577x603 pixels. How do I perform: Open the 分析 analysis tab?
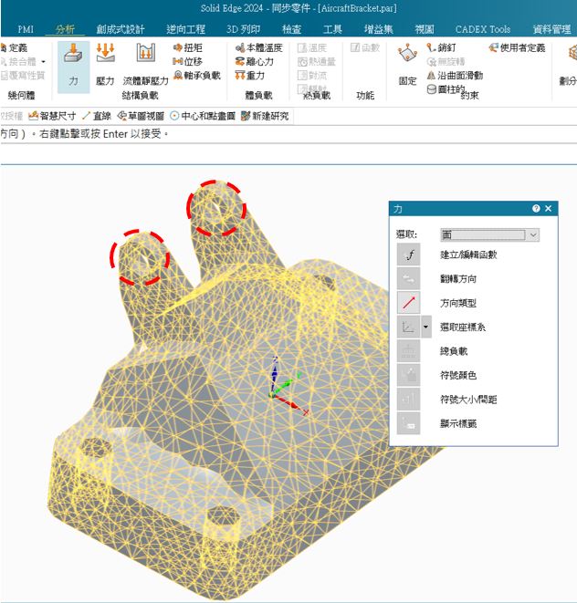65,29
